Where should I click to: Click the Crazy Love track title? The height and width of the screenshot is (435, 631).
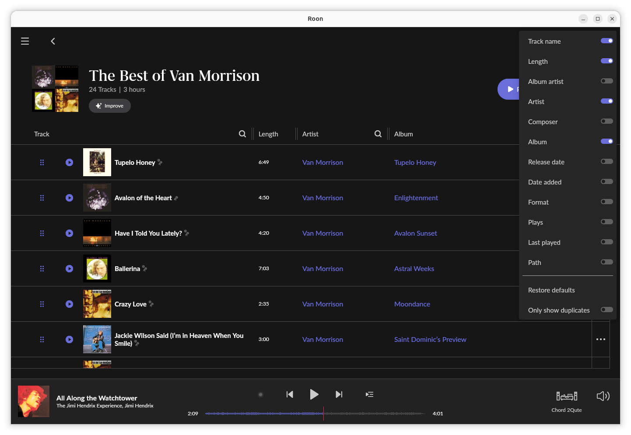[x=130, y=304]
